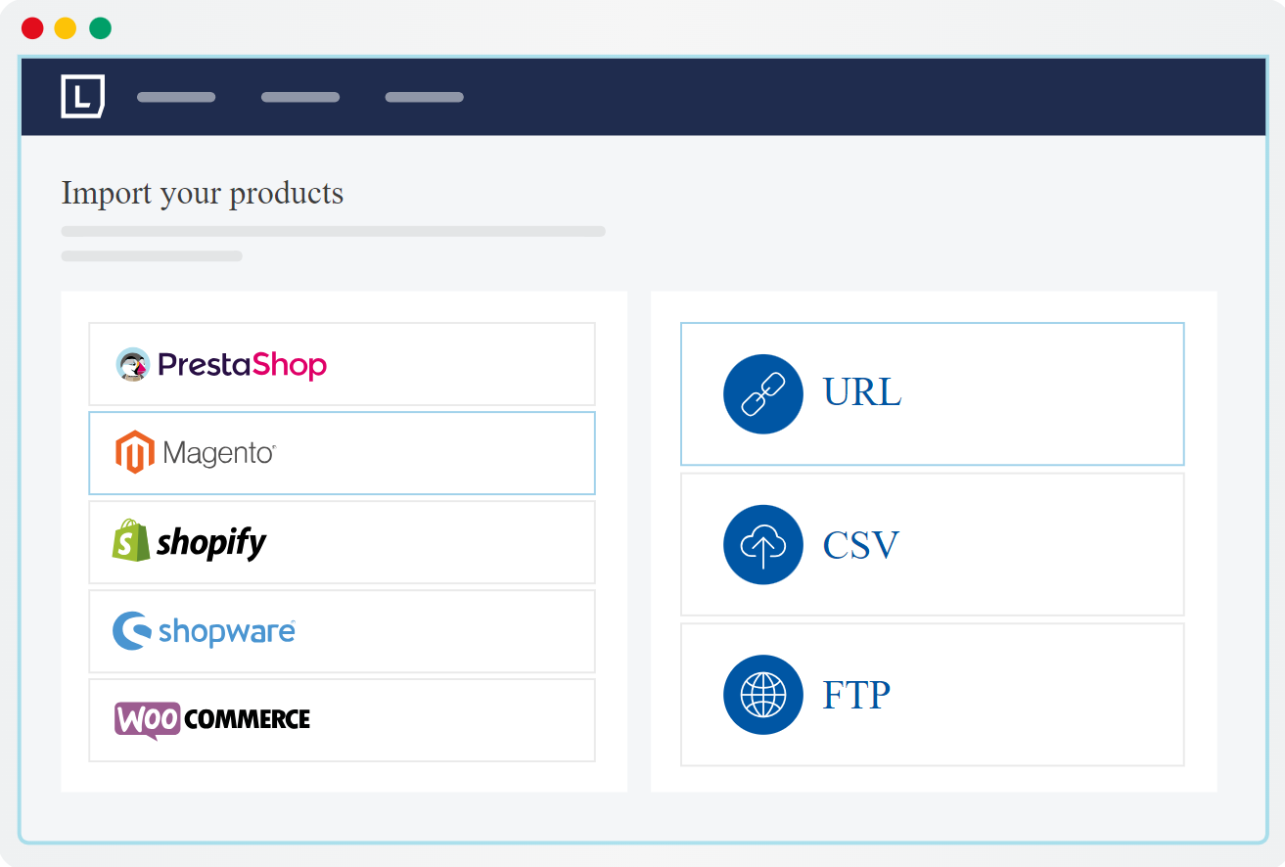Click the blue chain link icon
This screenshot has width=1285, height=867.
762,394
